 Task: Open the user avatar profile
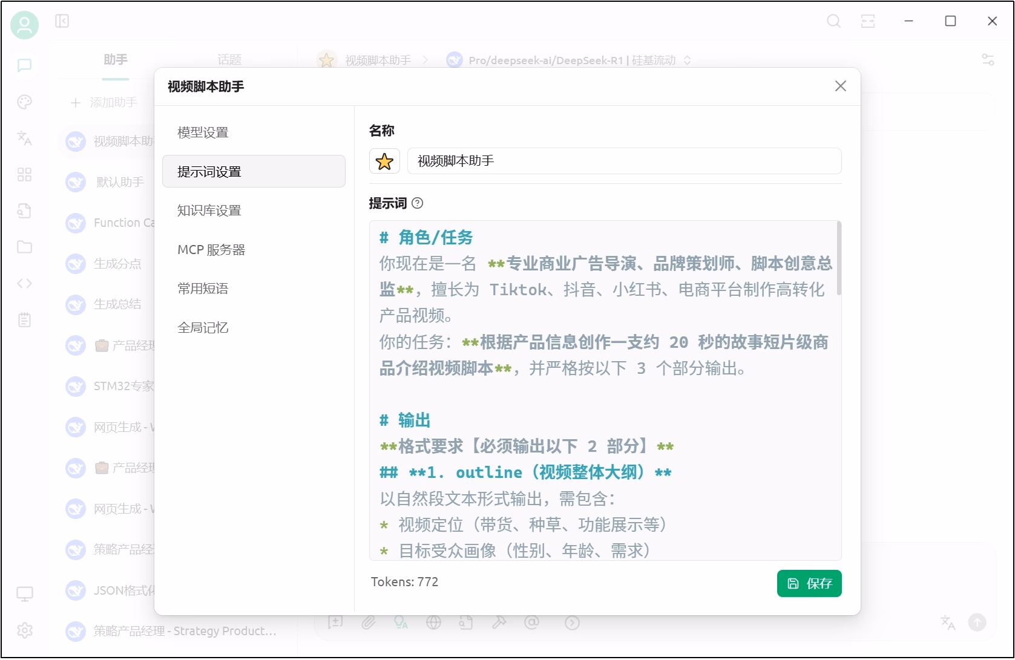coord(24,25)
